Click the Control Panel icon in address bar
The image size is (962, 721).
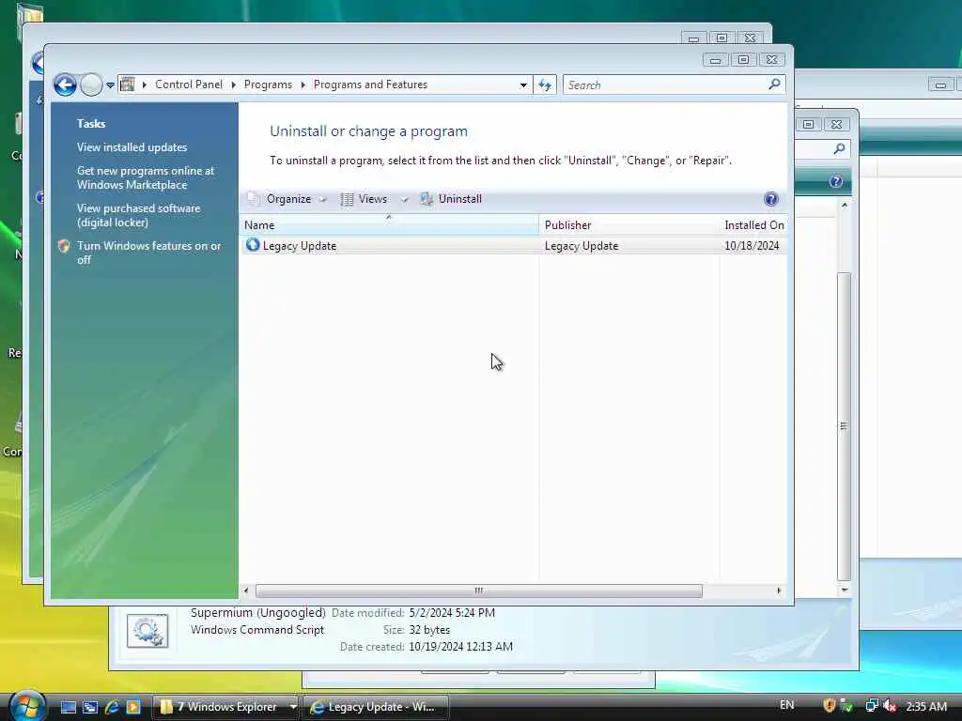128,84
